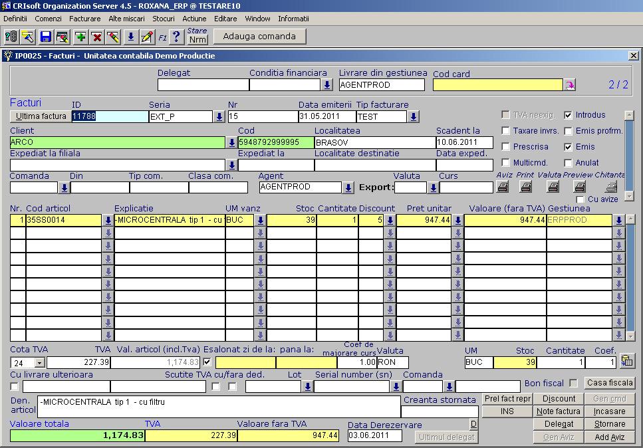Open the Pret unitar lookup arrow for 947.44
This screenshot has width=643, height=448.
[458, 220]
